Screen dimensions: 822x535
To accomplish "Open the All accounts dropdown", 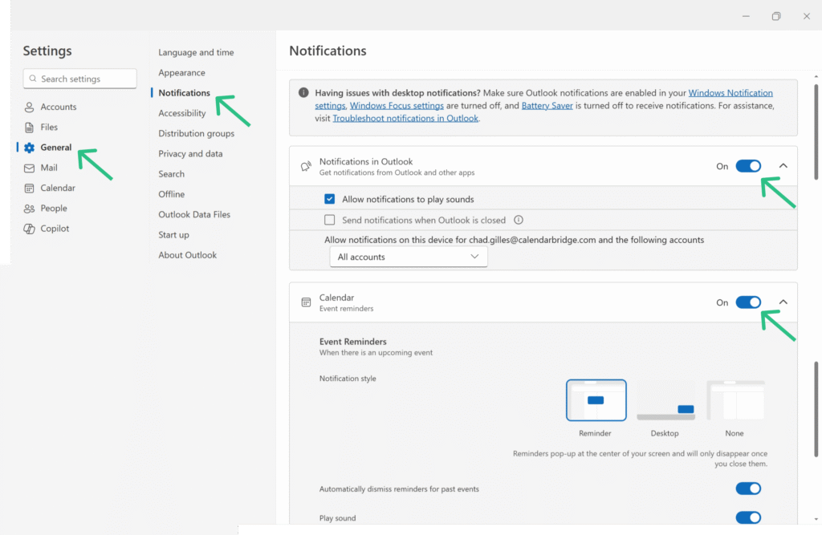I will 409,257.
